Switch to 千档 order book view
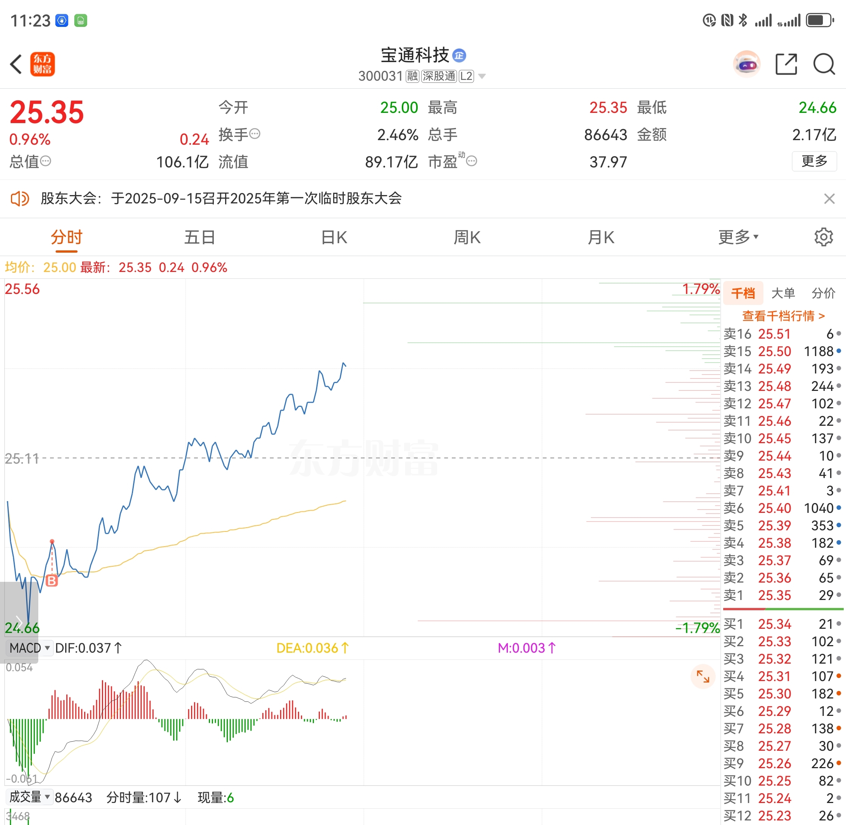This screenshot has width=846, height=825. pos(743,293)
